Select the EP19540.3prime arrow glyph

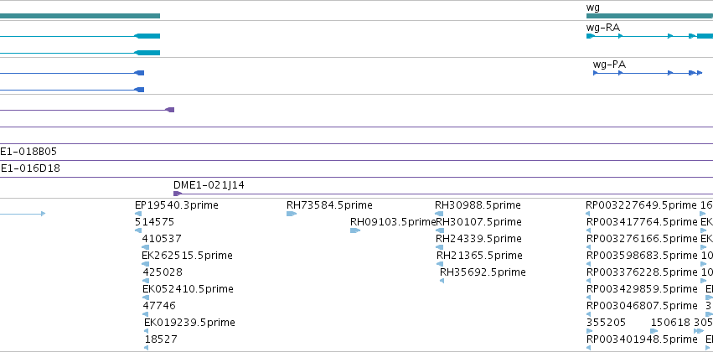[138, 214]
